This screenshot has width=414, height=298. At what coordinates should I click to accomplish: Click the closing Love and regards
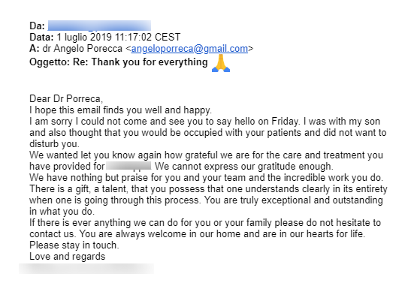coord(68,257)
